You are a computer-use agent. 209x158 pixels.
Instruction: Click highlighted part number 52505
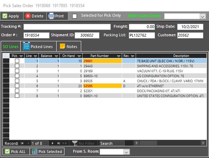coord(102,86)
